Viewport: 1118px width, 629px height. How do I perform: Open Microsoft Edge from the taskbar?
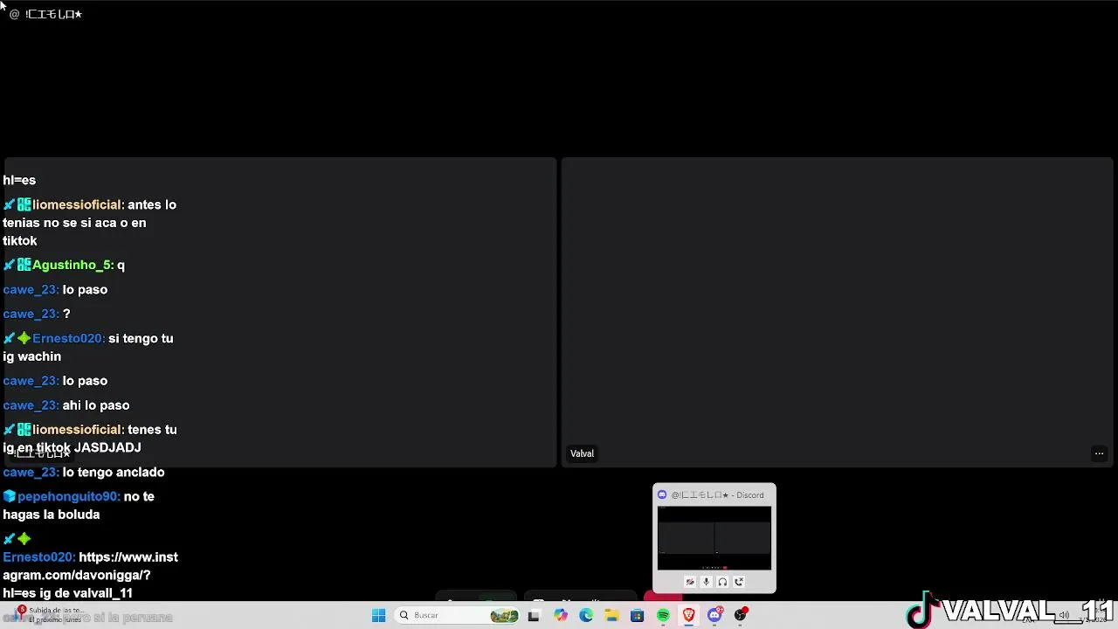586,615
